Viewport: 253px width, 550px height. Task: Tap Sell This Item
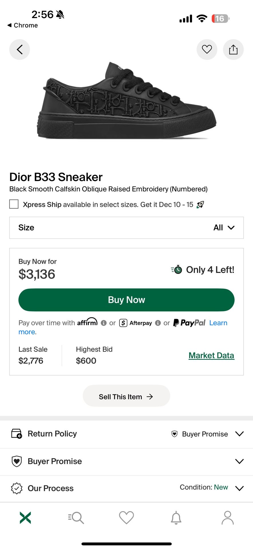tap(126, 396)
